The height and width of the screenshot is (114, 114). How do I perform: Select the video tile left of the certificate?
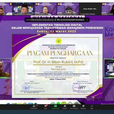tap(5, 68)
